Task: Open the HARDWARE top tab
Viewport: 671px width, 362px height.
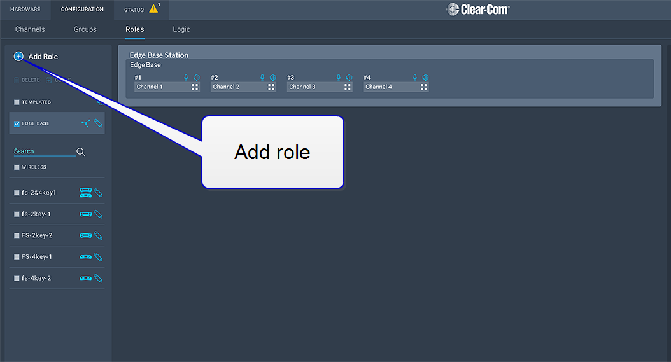Action: click(x=25, y=10)
